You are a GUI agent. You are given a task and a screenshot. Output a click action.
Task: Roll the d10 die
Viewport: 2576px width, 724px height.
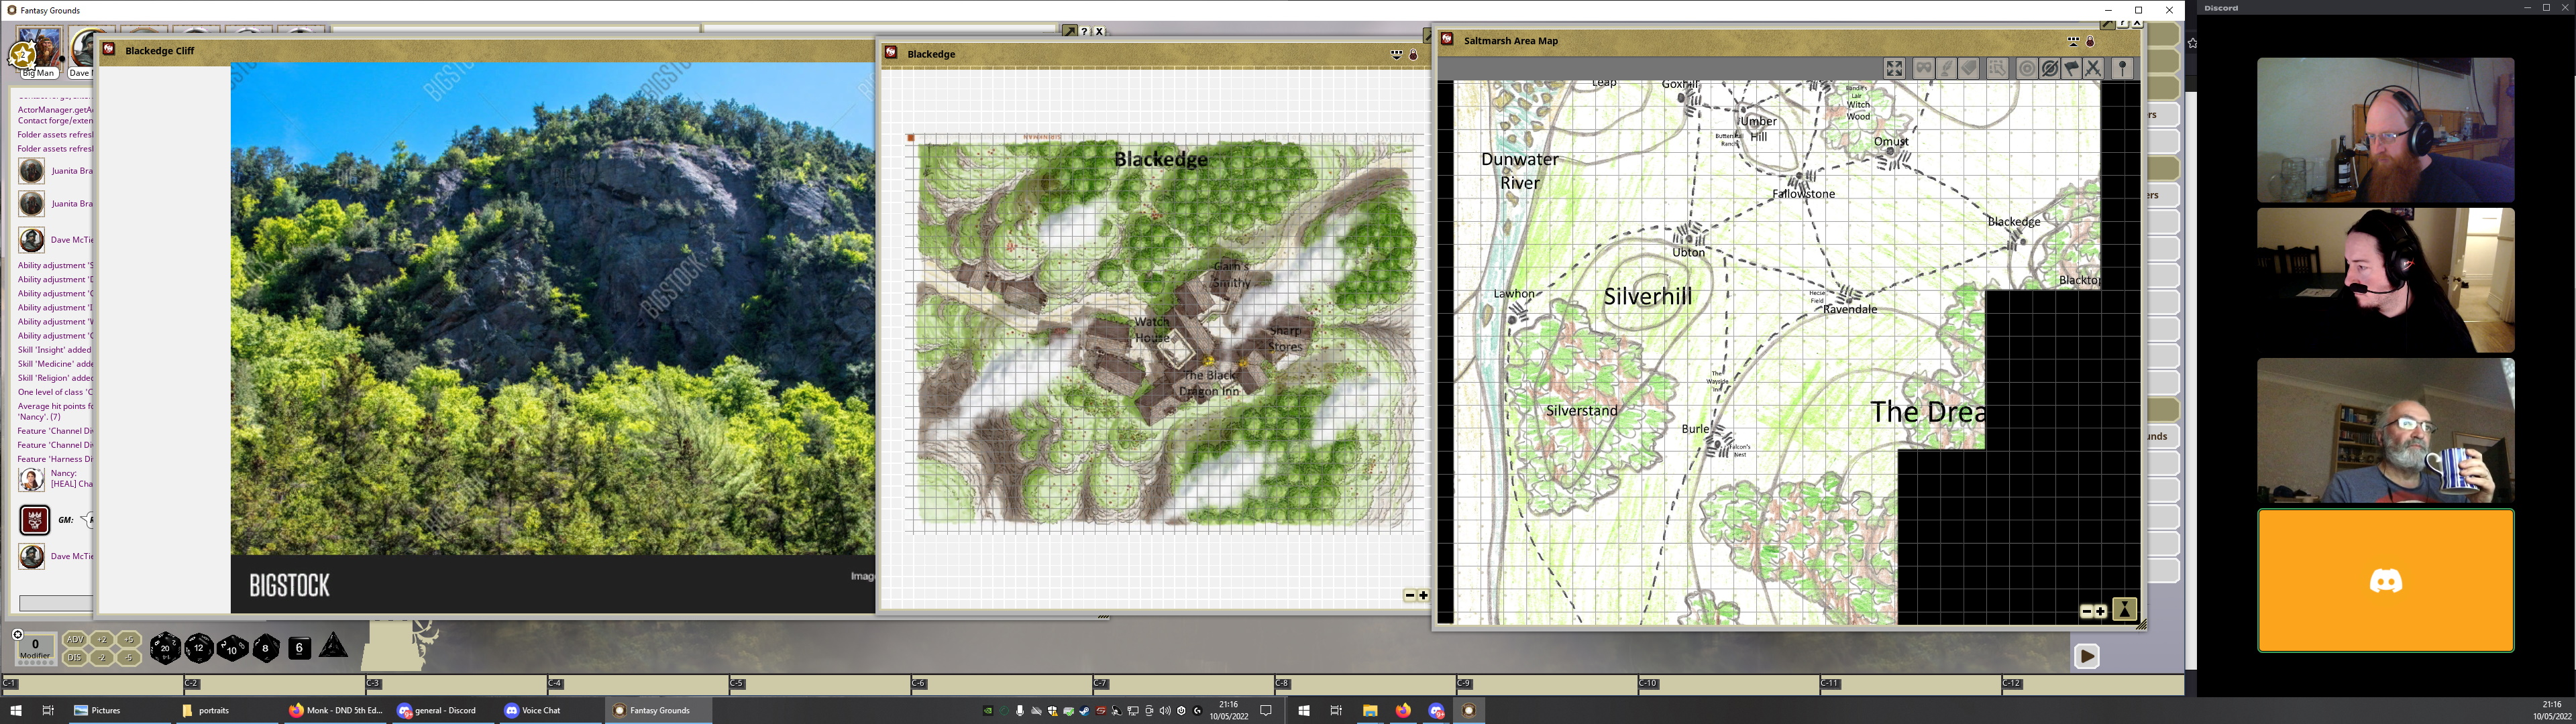pos(232,648)
